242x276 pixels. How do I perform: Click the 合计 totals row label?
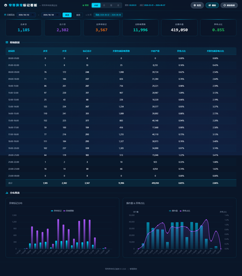pyautogui.click(x=10, y=183)
